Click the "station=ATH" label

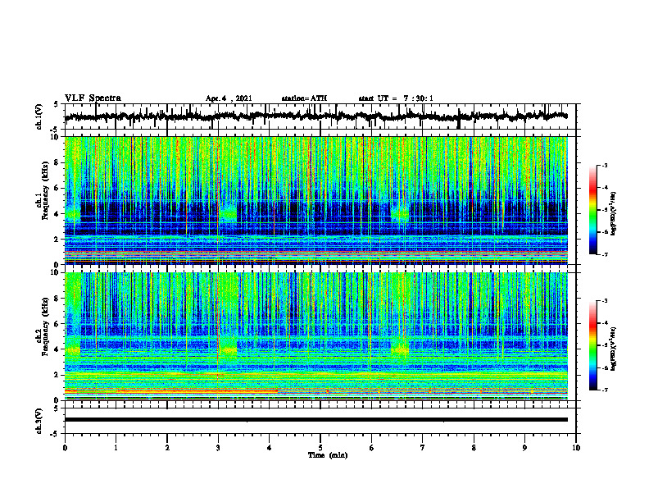(x=304, y=98)
